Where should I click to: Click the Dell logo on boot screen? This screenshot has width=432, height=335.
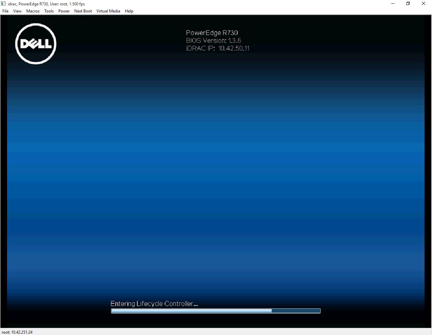[x=35, y=44]
